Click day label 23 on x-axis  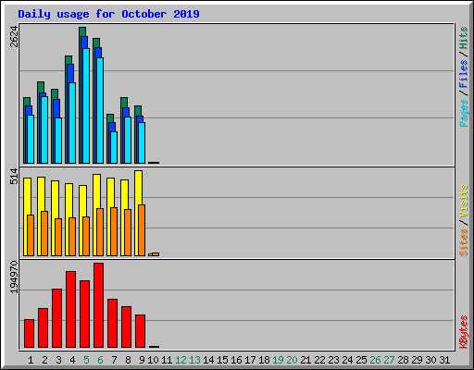pyautogui.click(x=333, y=360)
